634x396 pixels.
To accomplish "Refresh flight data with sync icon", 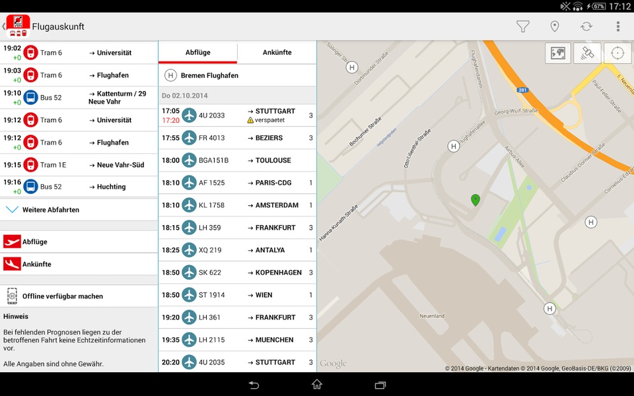I will [586, 26].
